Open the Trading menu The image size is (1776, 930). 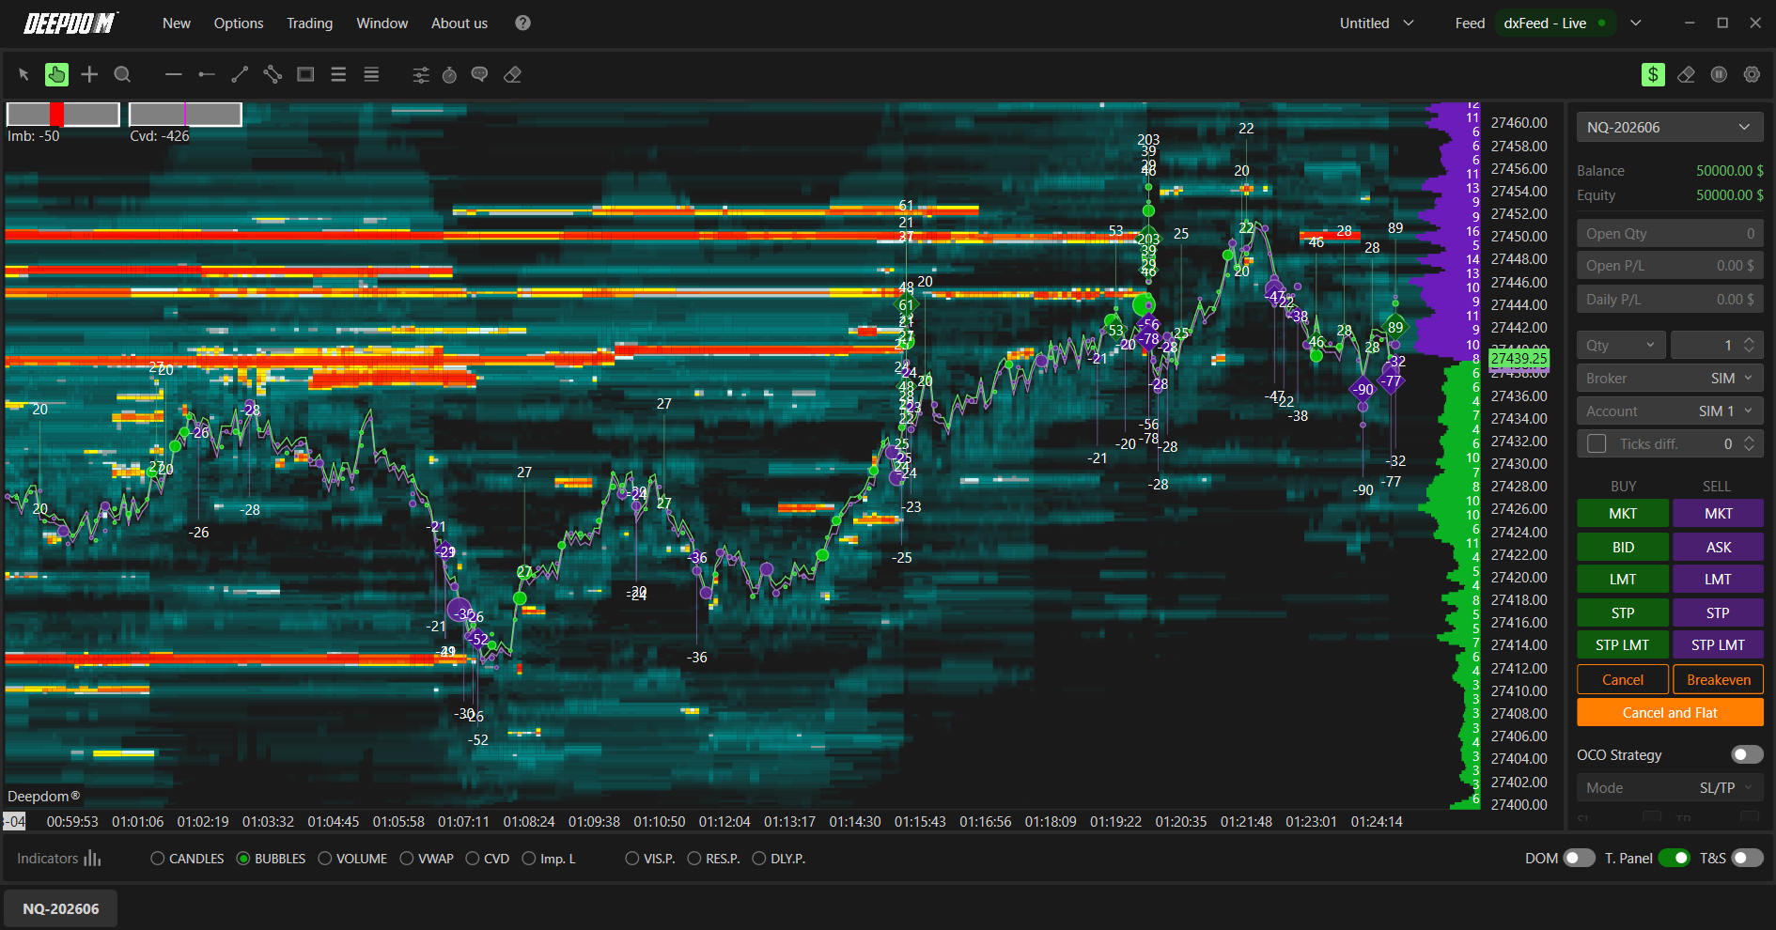[309, 23]
